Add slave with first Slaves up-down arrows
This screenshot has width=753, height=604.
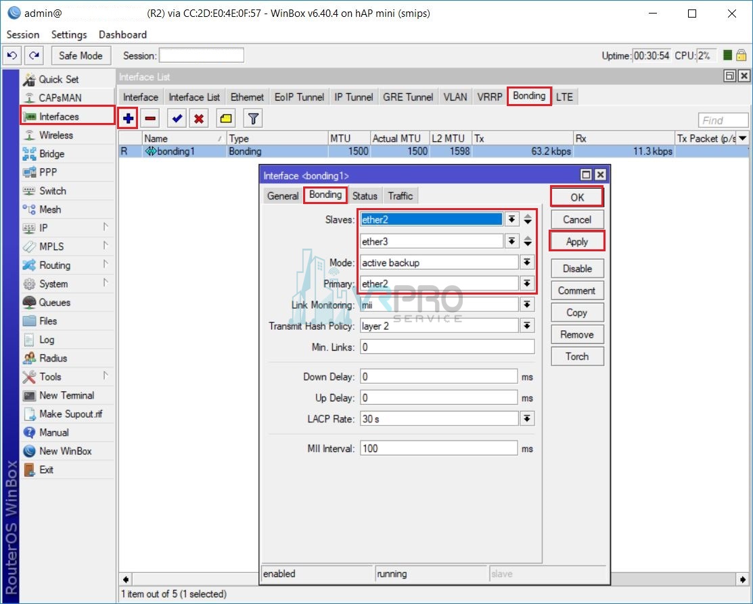point(528,220)
